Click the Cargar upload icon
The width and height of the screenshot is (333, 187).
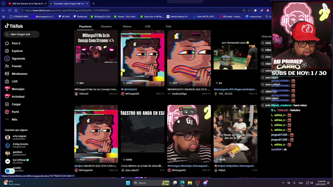point(7,104)
